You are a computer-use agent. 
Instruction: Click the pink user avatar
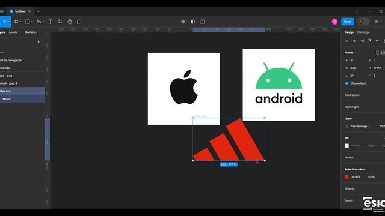(334, 22)
